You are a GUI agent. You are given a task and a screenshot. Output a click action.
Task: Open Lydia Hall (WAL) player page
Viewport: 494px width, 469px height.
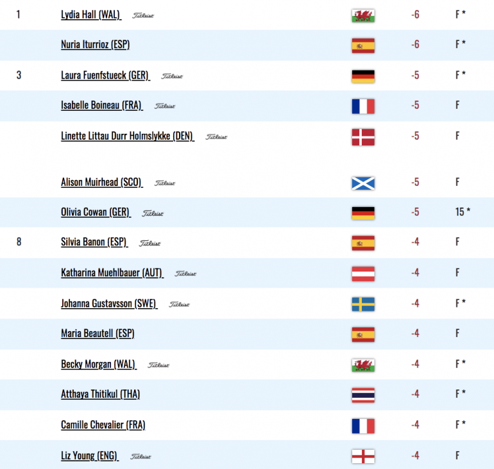click(91, 15)
